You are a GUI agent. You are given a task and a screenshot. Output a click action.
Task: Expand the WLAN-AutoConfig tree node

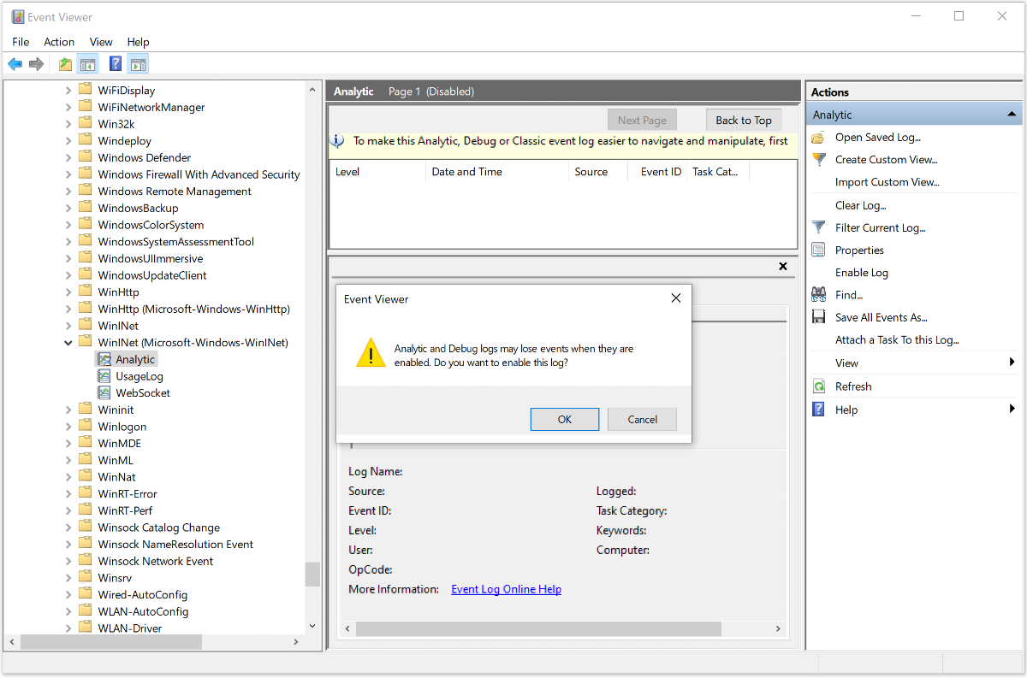click(68, 611)
